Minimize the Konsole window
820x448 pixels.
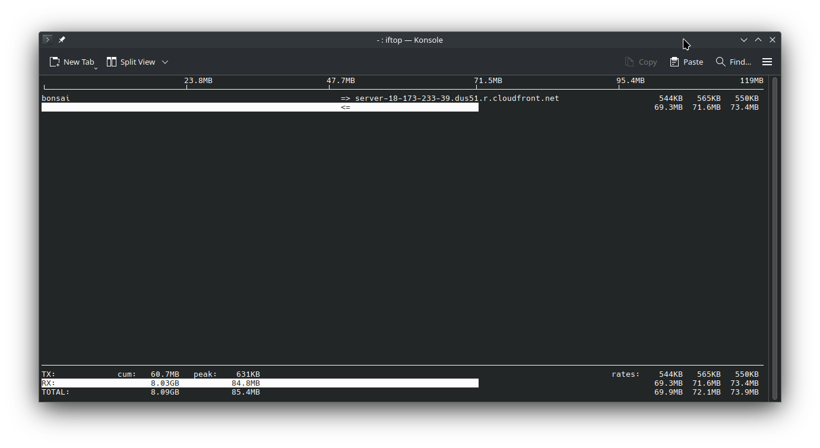(743, 40)
